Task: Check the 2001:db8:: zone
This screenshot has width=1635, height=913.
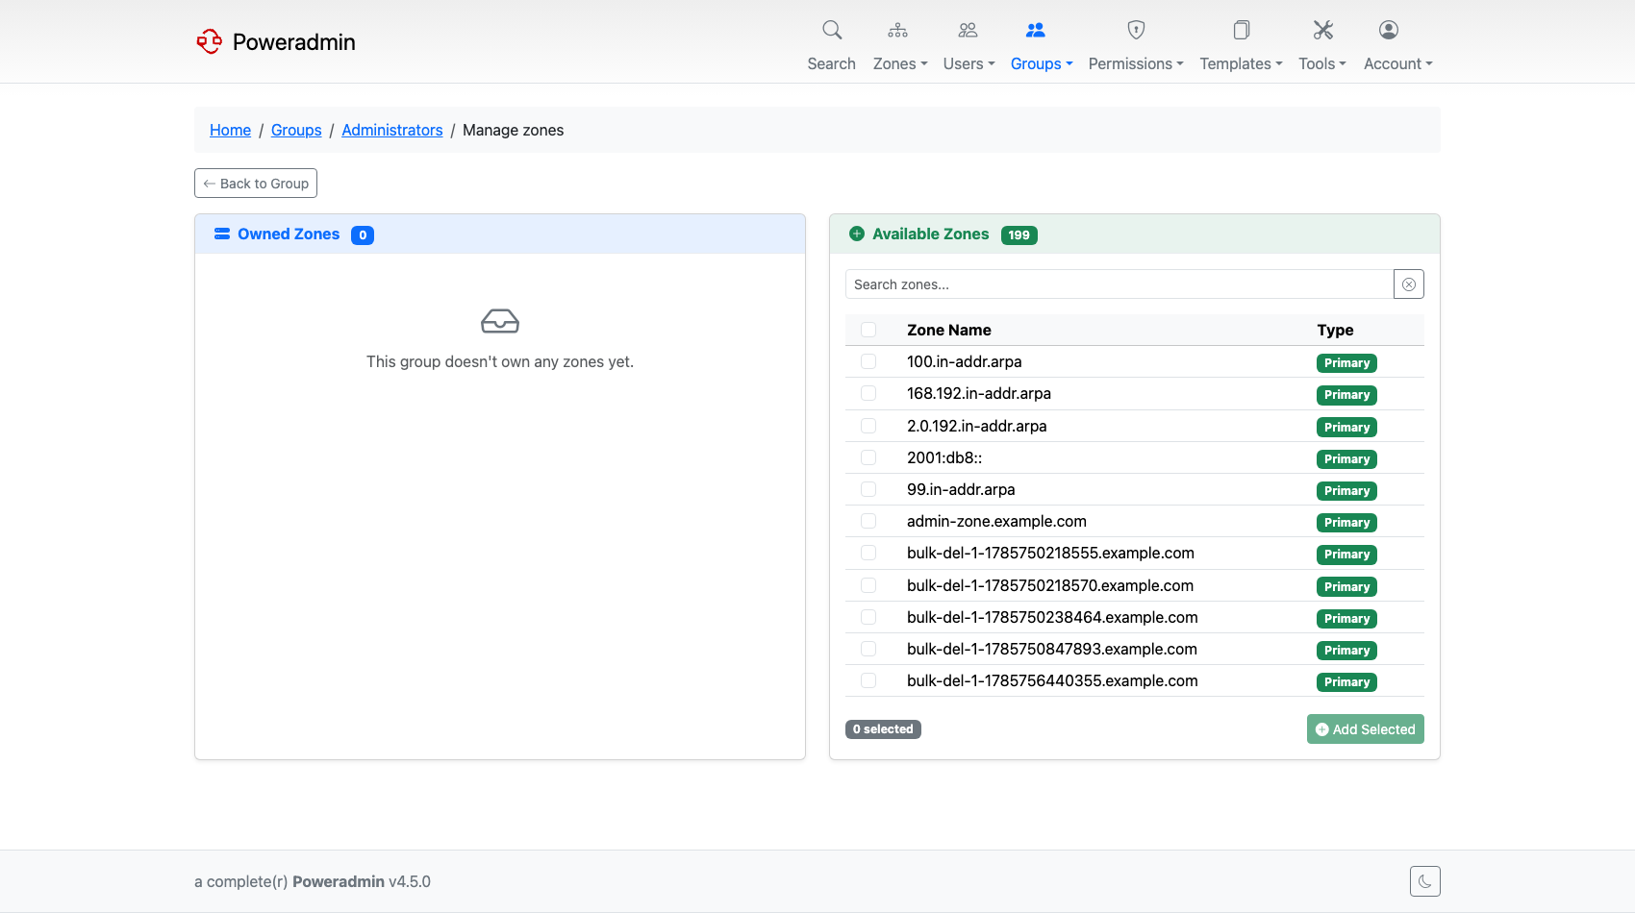Action: pos(868,457)
